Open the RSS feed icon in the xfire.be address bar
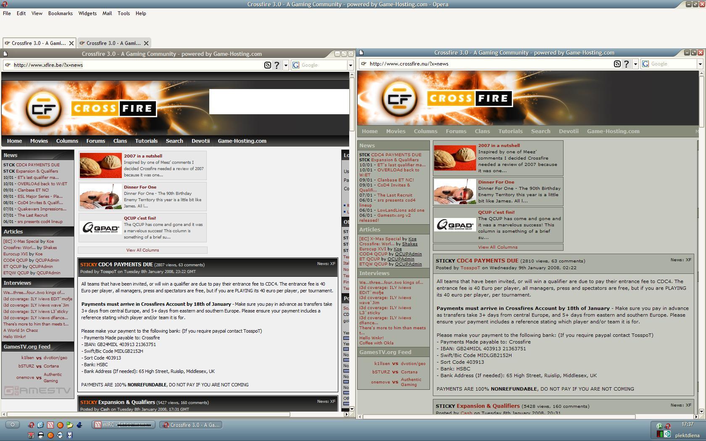The image size is (706, 441). (267, 65)
